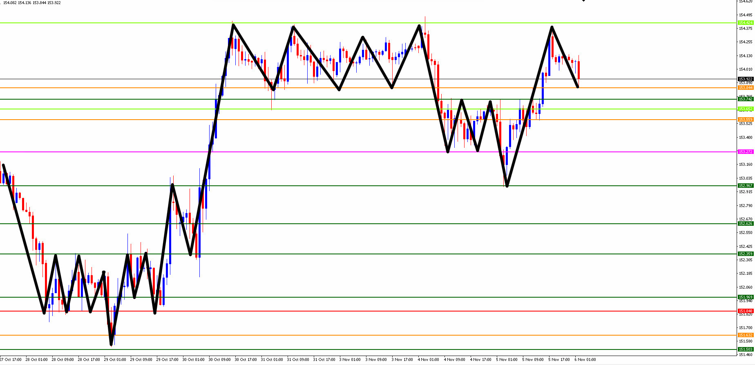Click the 151.700 price scale label

pos(746,328)
